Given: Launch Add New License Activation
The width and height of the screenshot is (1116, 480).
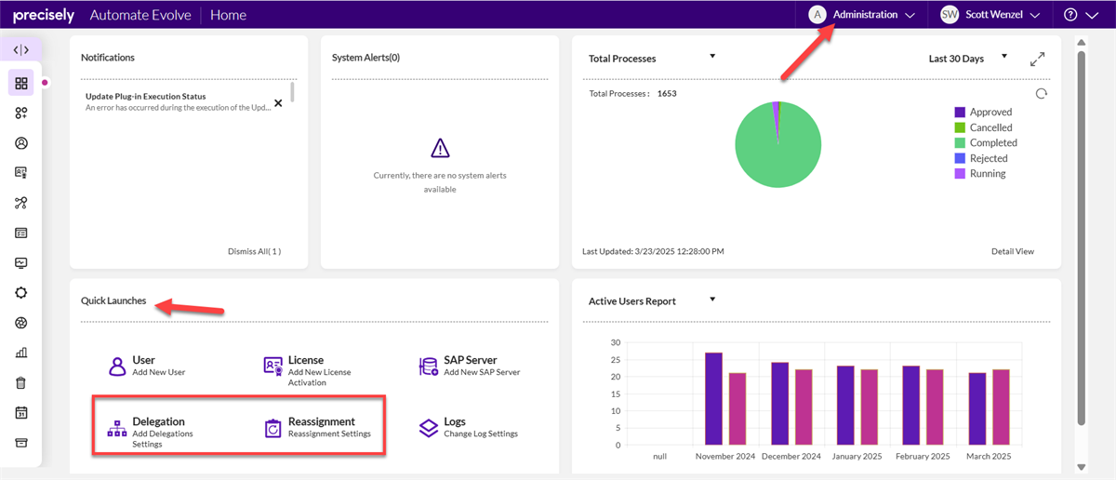Looking at the screenshot, I should tap(319, 377).
